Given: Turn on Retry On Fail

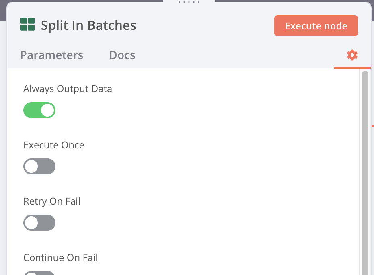Looking at the screenshot, I should point(39,223).
